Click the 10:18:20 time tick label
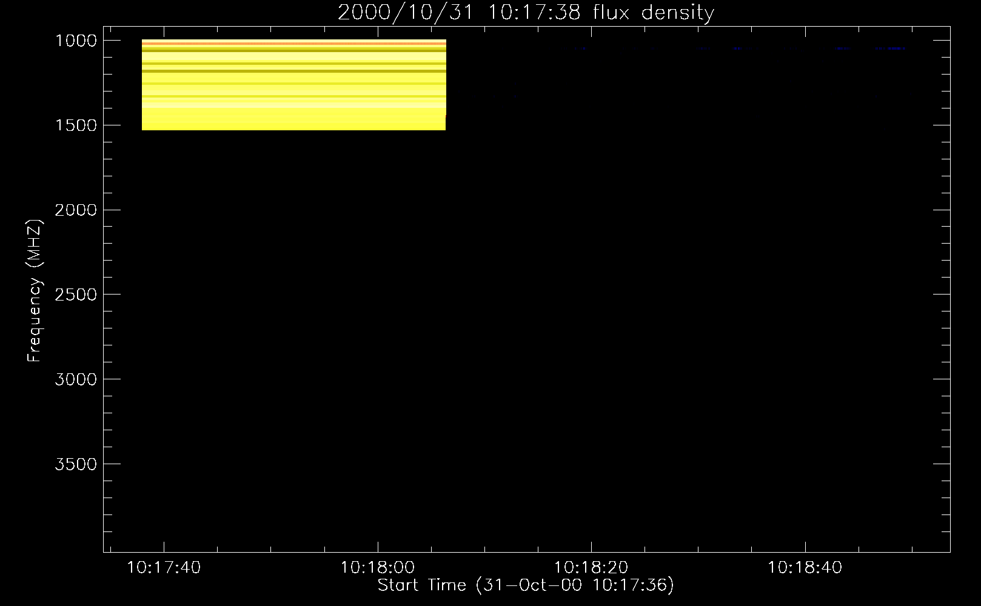This screenshot has width=981, height=606. pos(591,568)
